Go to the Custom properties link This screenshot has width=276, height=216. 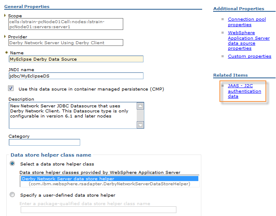(x=249, y=56)
